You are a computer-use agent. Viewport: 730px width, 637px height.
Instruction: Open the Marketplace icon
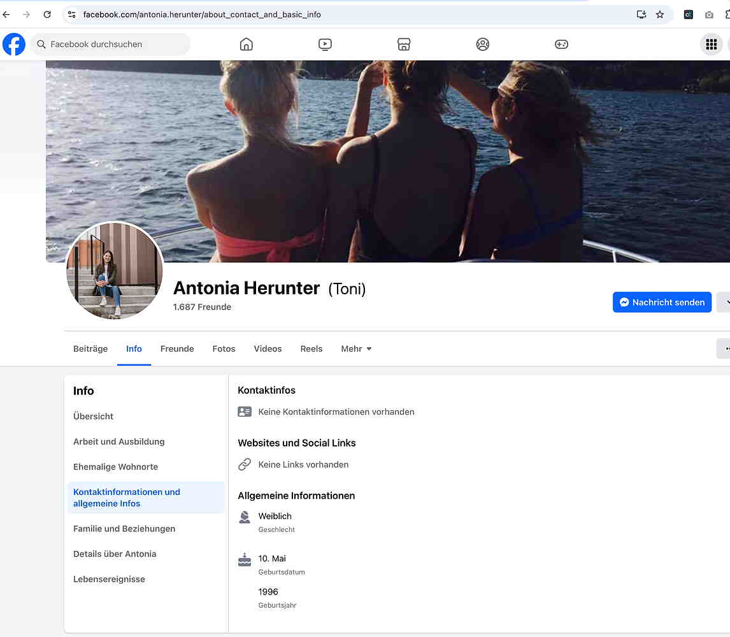tap(404, 44)
